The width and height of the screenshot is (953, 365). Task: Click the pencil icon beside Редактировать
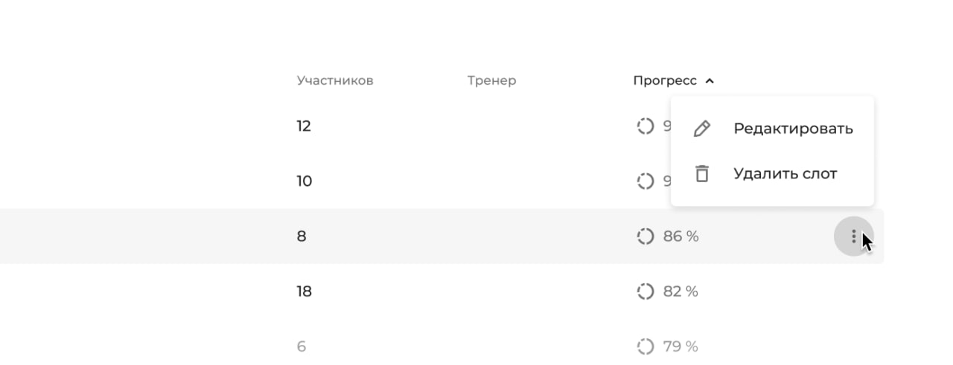[701, 129]
